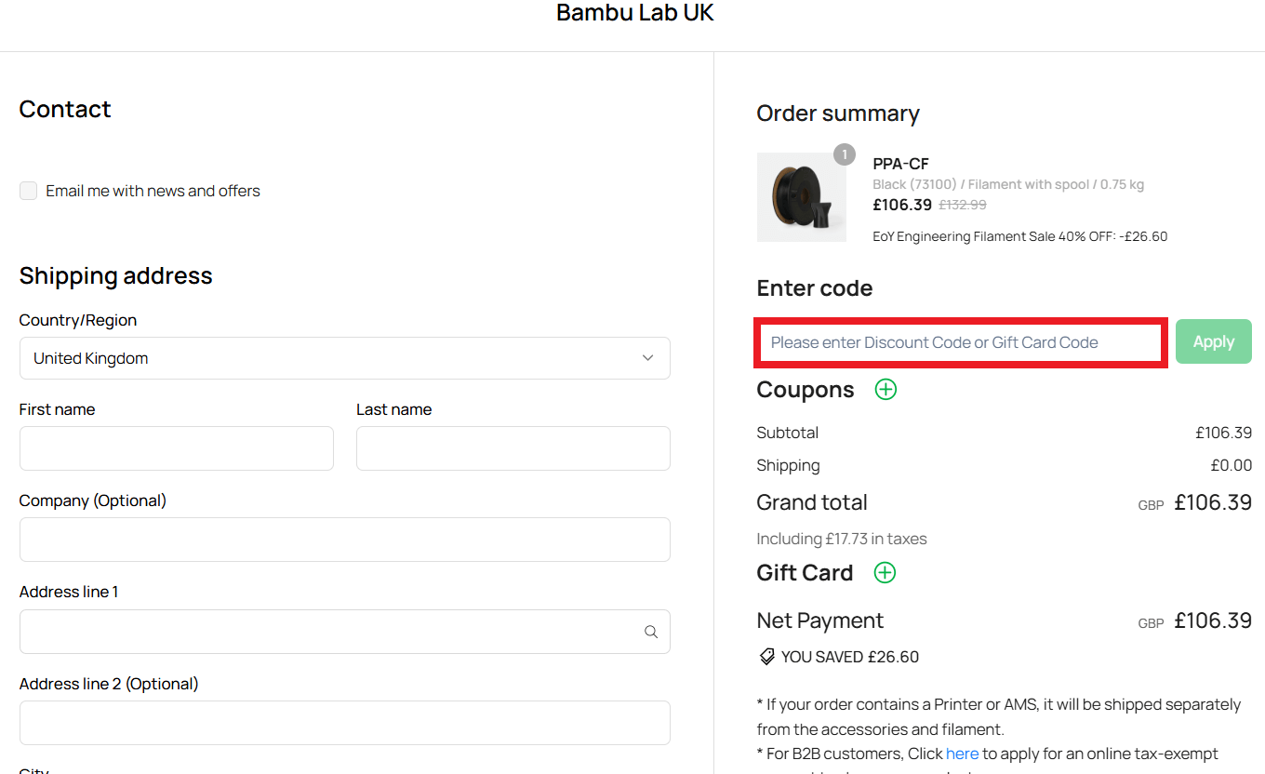Screen dimensions: 1265x774
Task: Expand Coupons with the green plus icon
Action: click(x=885, y=389)
